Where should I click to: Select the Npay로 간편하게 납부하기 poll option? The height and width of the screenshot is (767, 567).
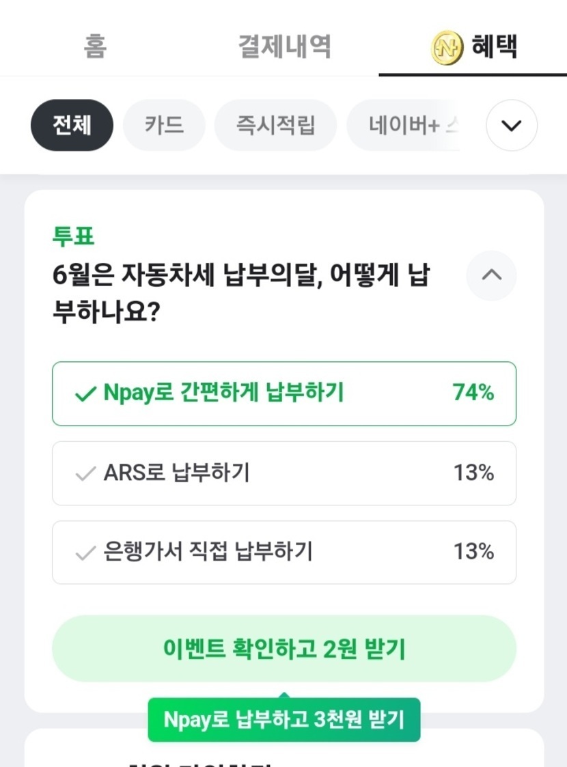click(x=283, y=393)
